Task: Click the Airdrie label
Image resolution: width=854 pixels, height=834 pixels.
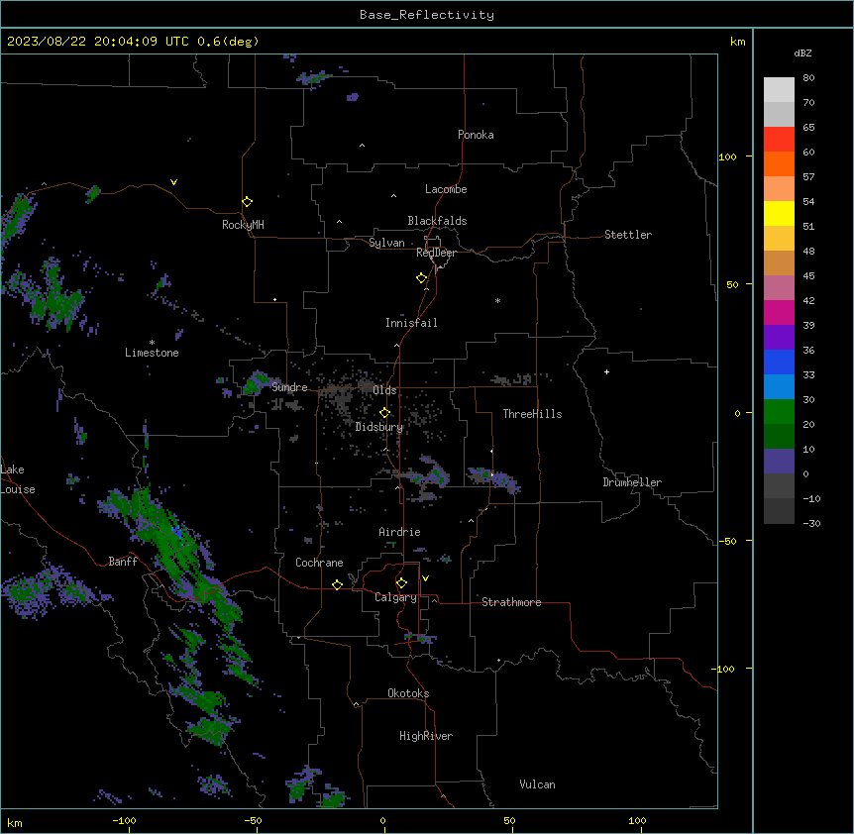Action: tap(399, 532)
